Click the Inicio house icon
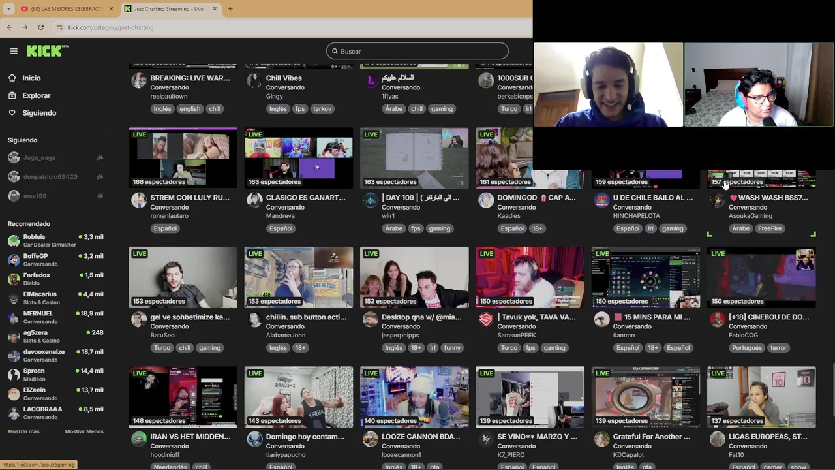 12,78
